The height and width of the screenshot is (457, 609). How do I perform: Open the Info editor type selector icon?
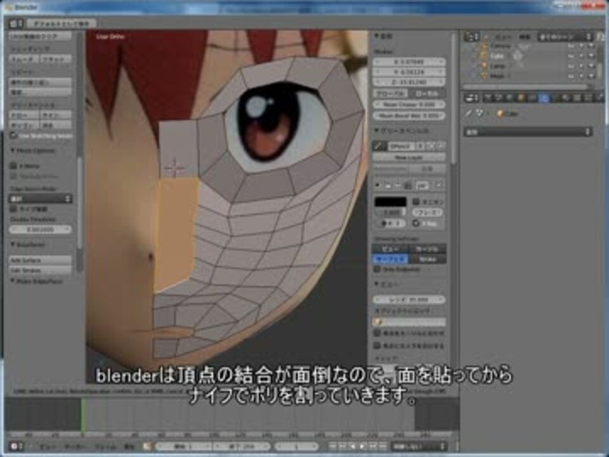click(16, 23)
